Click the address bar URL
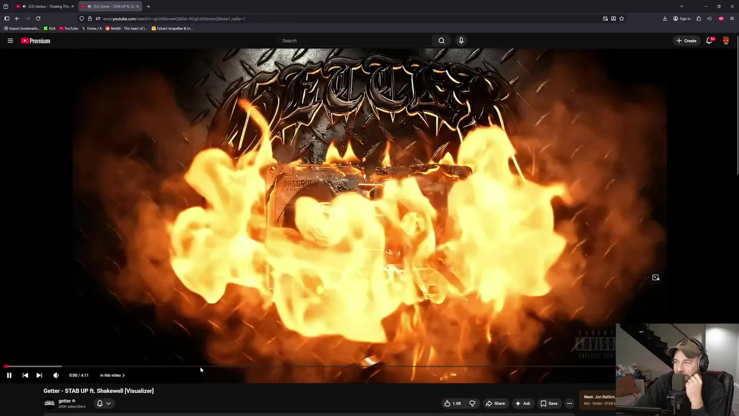The width and height of the screenshot is (739, 416). [x=174, y=18]
